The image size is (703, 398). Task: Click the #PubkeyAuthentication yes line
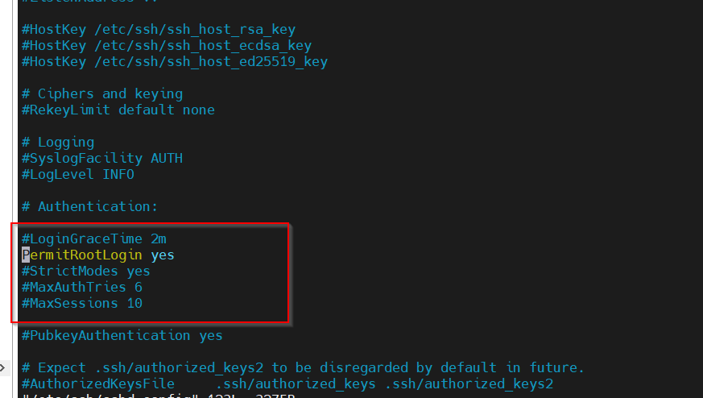[x=122, y=336]
